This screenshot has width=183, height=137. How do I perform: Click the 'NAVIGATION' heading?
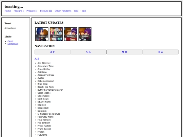(x=45, y=46)
